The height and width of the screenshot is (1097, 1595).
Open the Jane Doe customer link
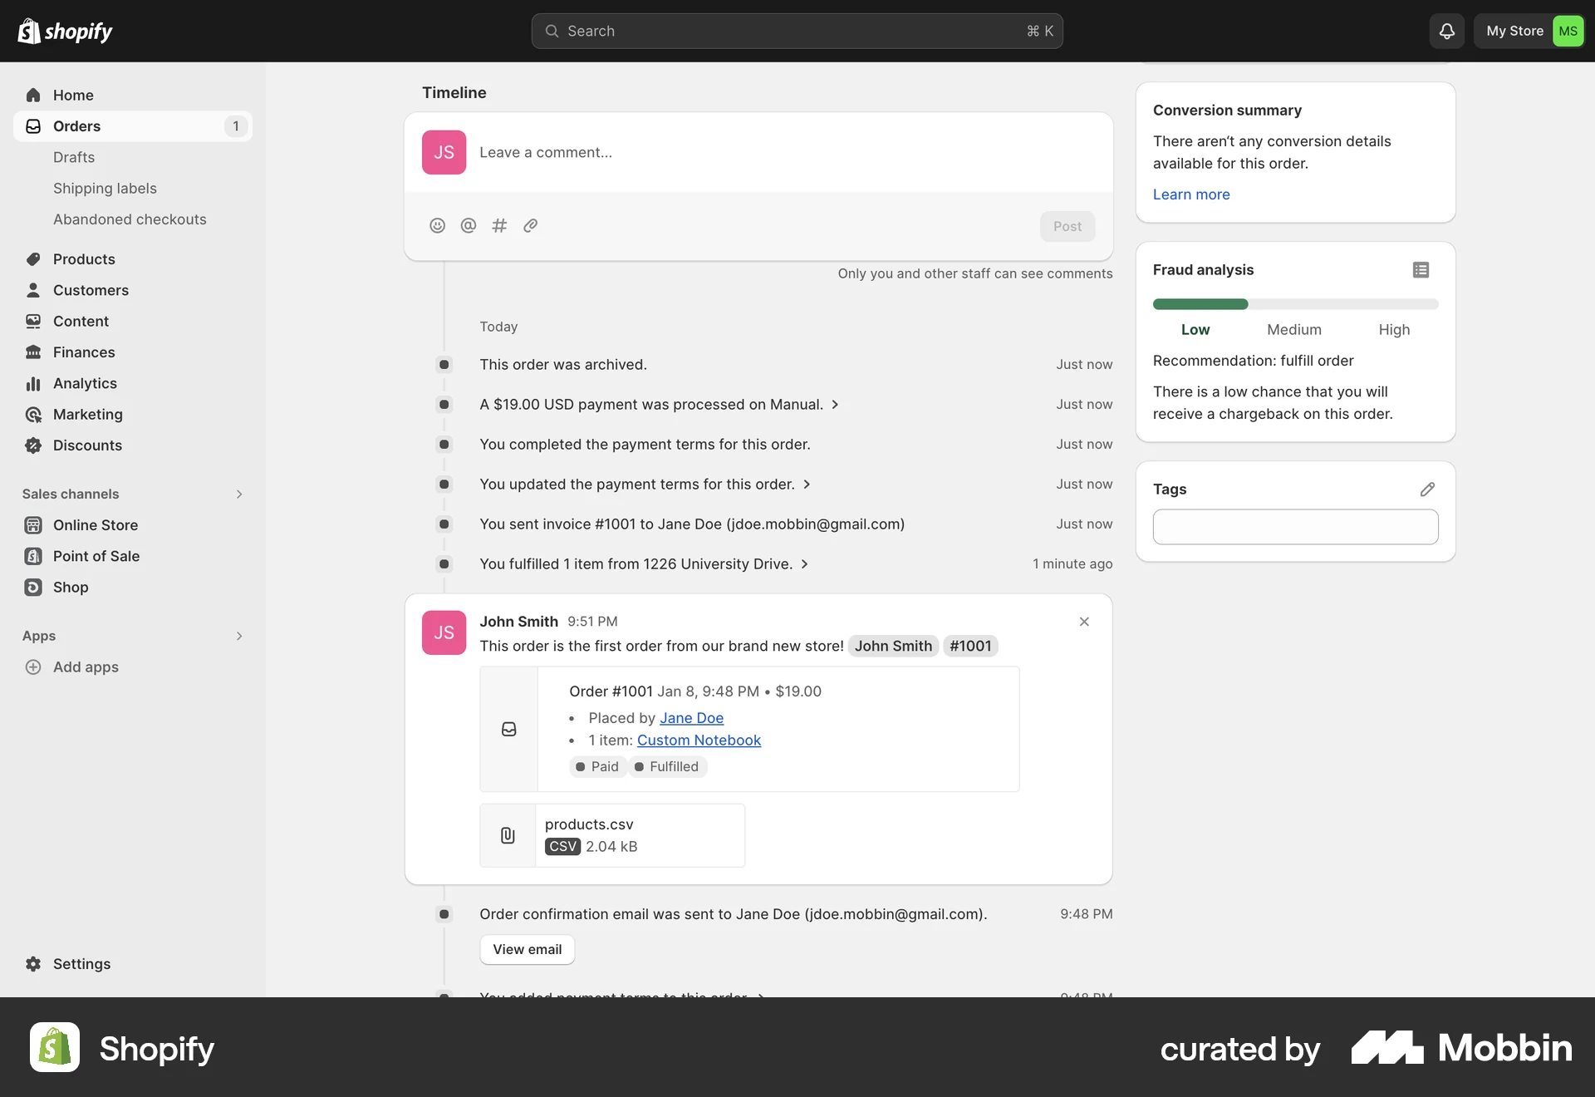(692, 718)
